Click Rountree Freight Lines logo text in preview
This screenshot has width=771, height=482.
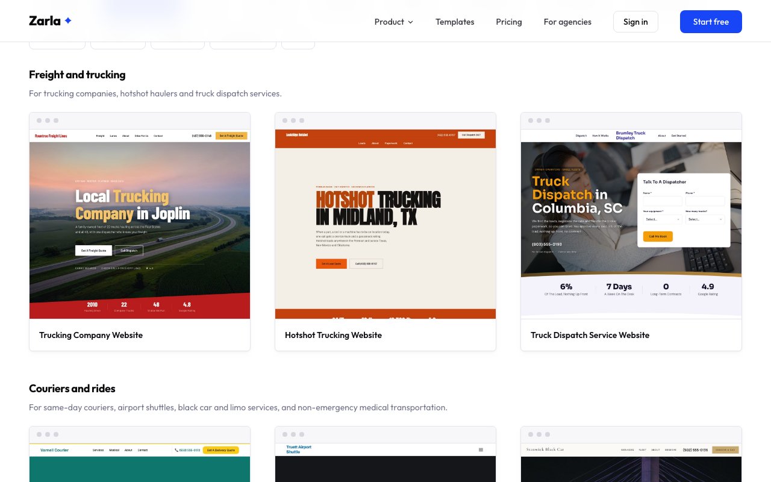tap(51, 136)
